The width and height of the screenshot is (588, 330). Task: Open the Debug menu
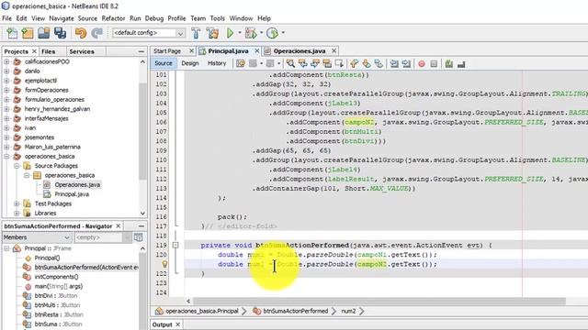point(154,18)
